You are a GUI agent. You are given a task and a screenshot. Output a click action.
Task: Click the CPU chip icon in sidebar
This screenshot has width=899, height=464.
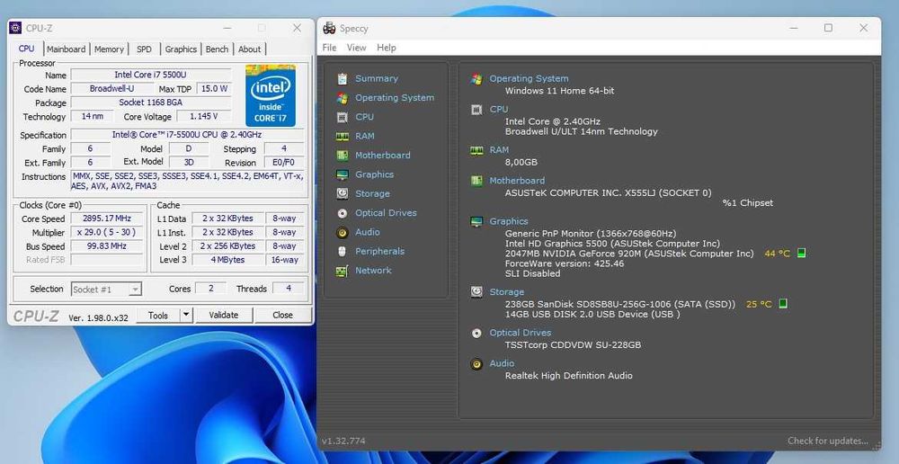pyautogui.click(x=343, y=117)
